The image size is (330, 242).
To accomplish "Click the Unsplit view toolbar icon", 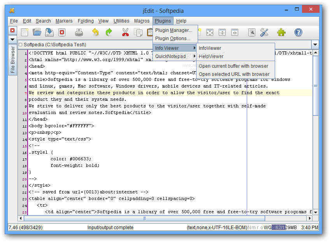I will (210, 32).
